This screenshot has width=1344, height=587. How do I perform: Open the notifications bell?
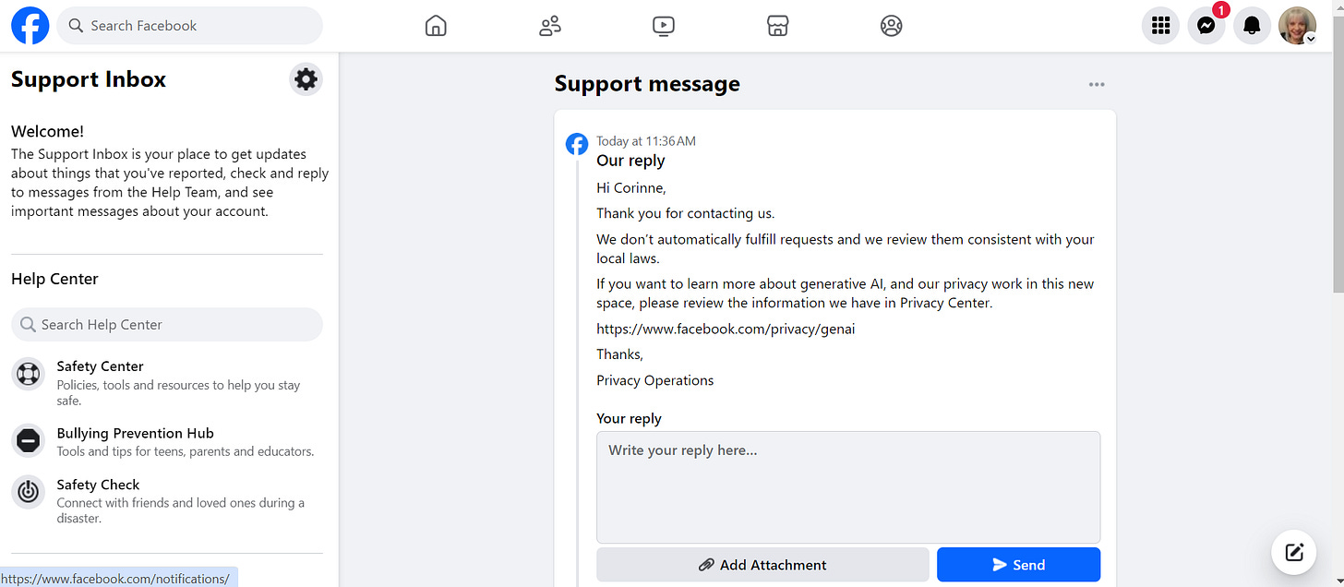pos(1252,26)
